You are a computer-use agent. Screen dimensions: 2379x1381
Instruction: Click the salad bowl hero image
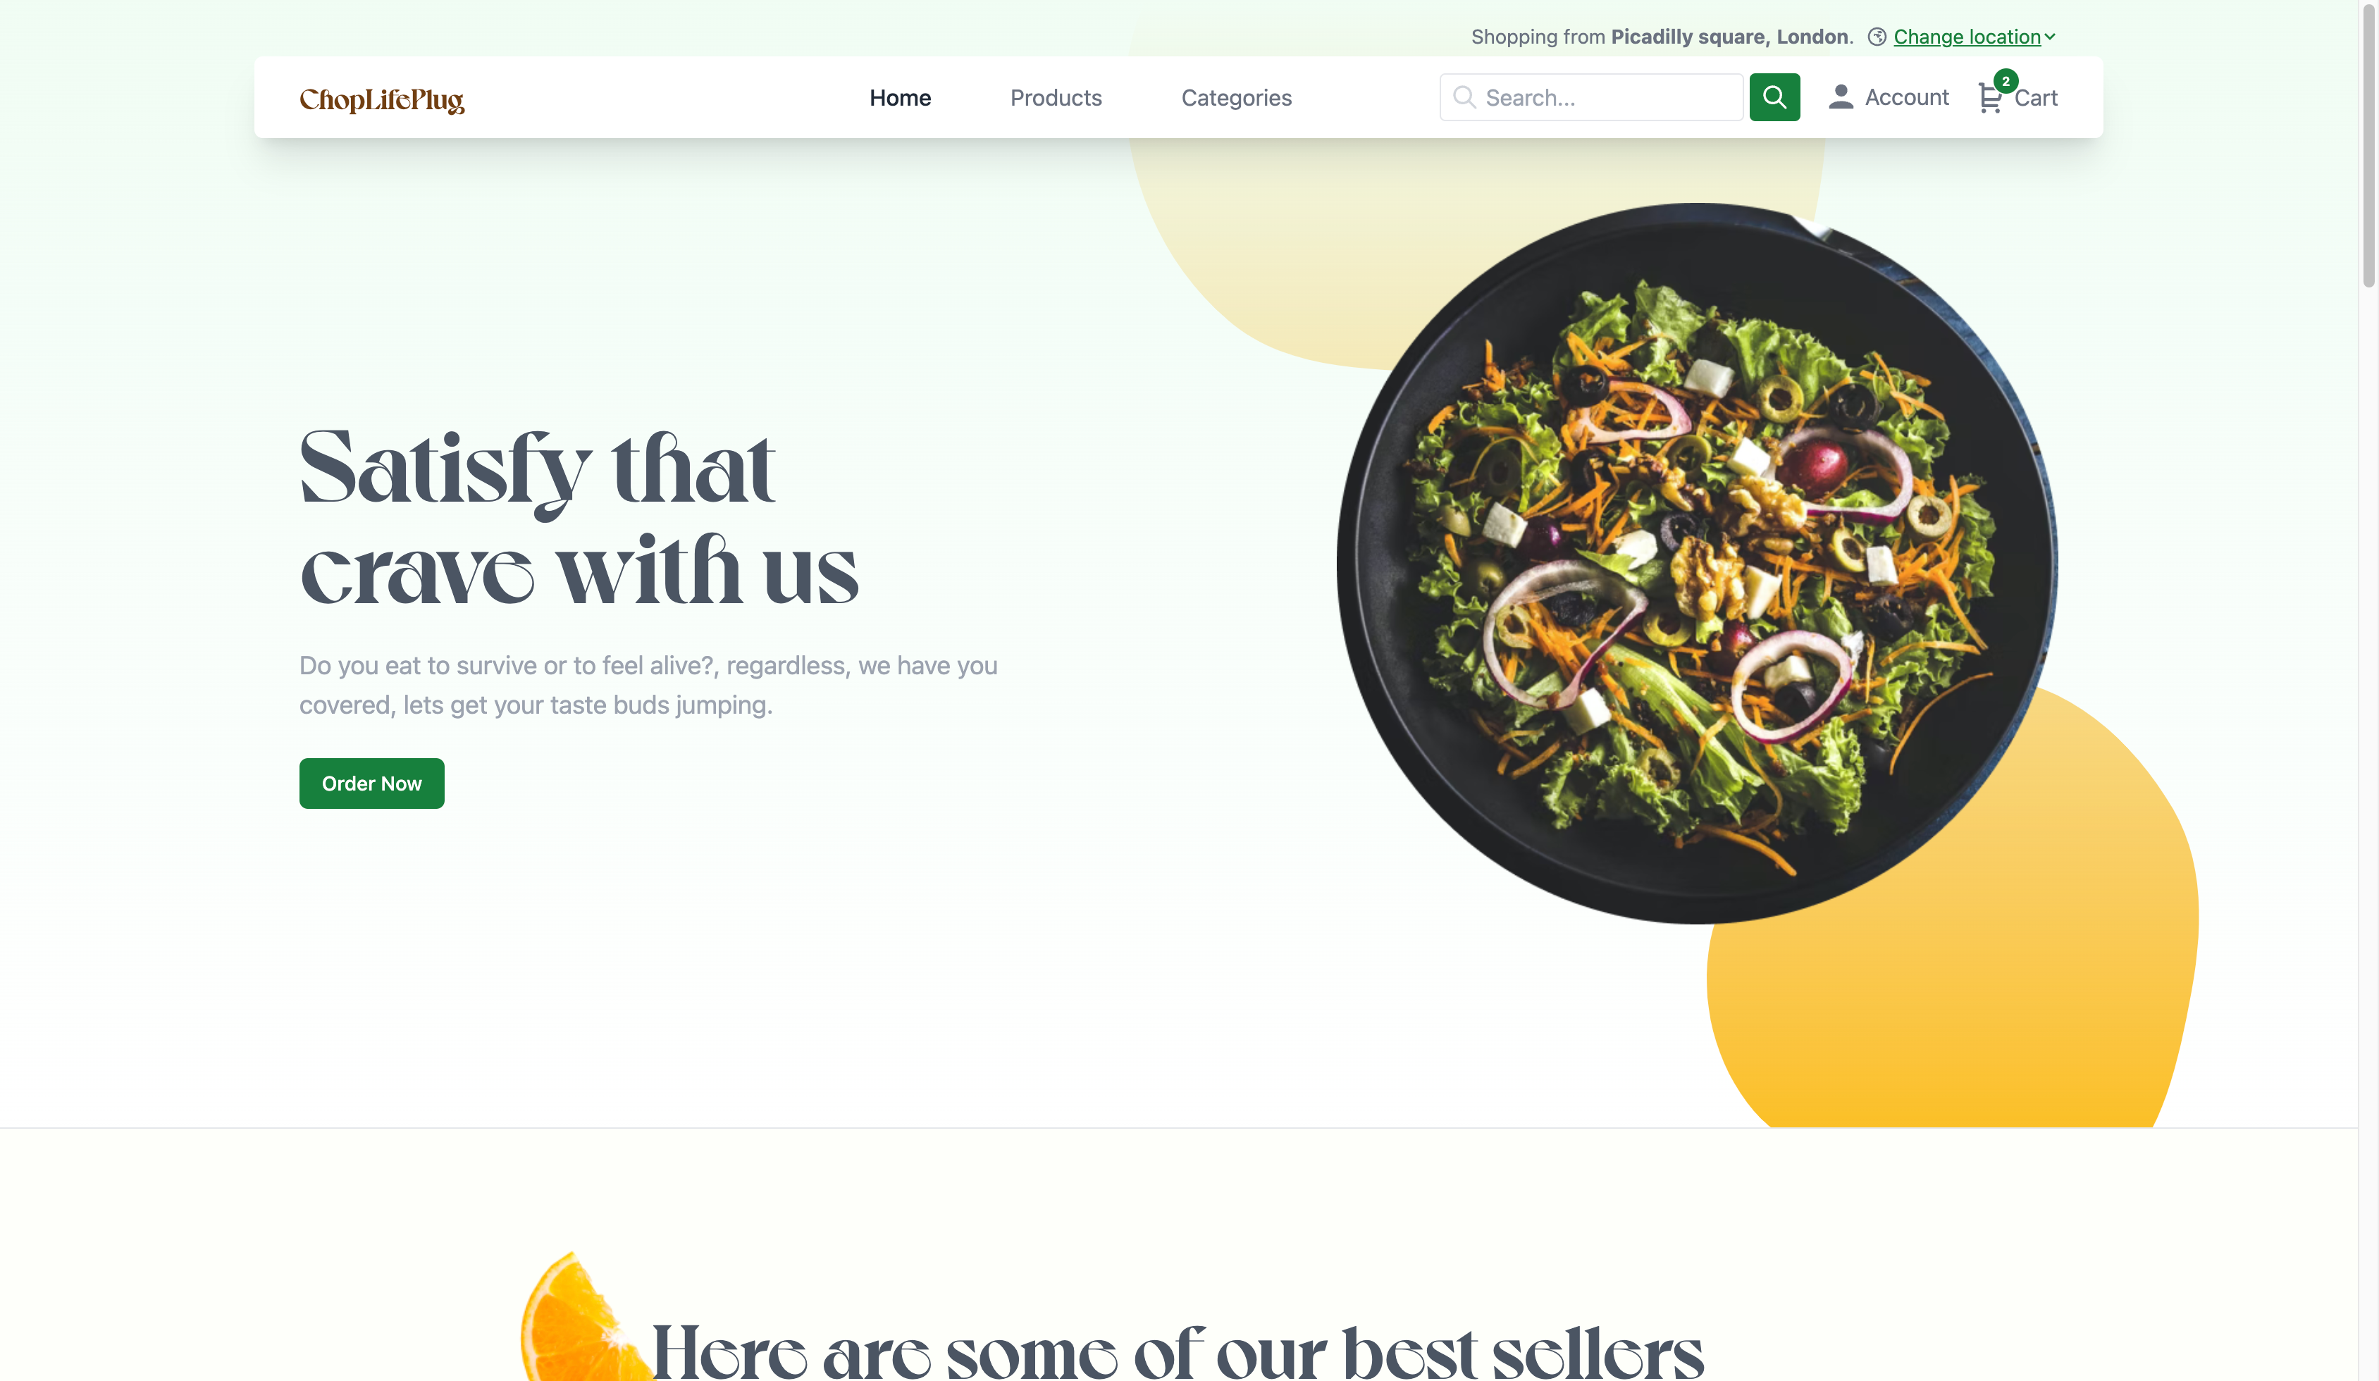point(1696,564)
